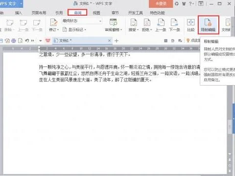
Task: Open the WPS 文字 application menu
Action: (11, 3)
